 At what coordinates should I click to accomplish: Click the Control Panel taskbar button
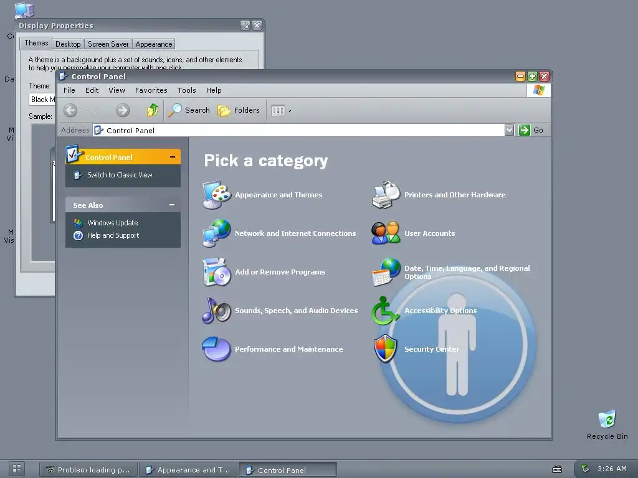(288, 470)
